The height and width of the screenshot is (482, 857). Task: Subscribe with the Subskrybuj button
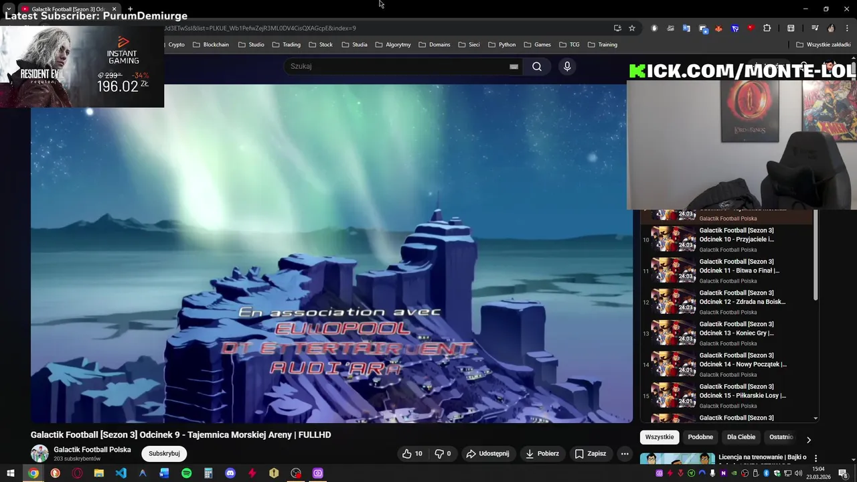click(x=164, y=453)
